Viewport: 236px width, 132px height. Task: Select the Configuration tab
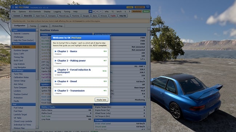[20, 26]
